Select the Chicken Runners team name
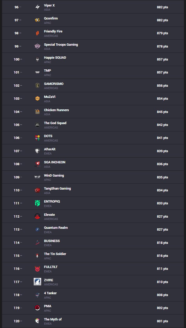Viewport: 186px width, 328px height. click(56, 110)
